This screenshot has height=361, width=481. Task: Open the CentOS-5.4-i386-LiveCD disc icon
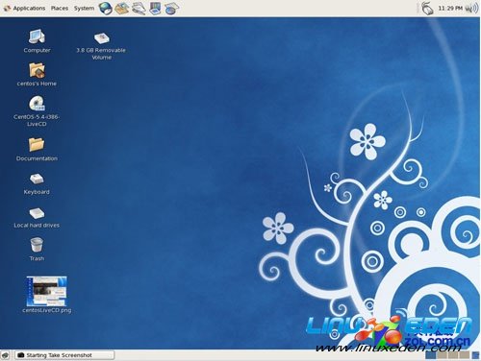pos(37,103)
